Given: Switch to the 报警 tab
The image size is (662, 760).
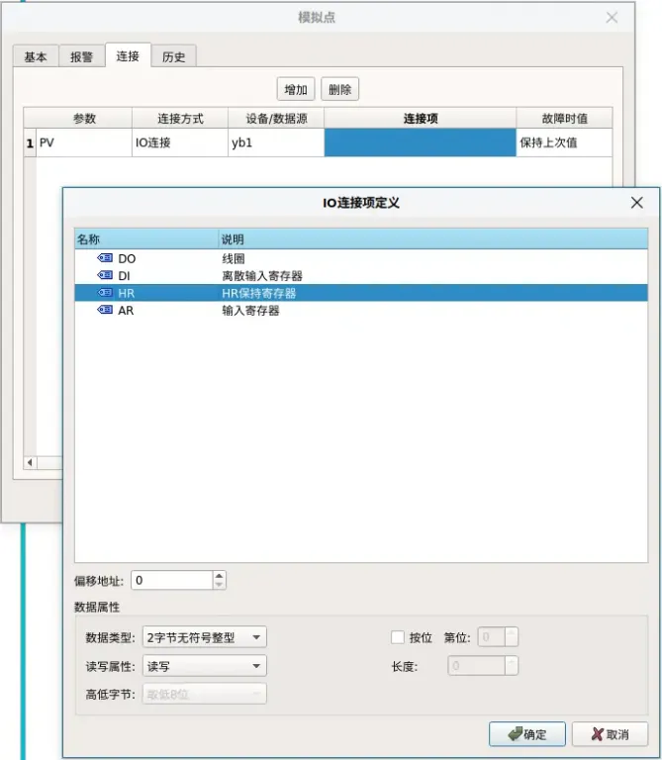Looking at the screenshot, I should coord(81,56).
